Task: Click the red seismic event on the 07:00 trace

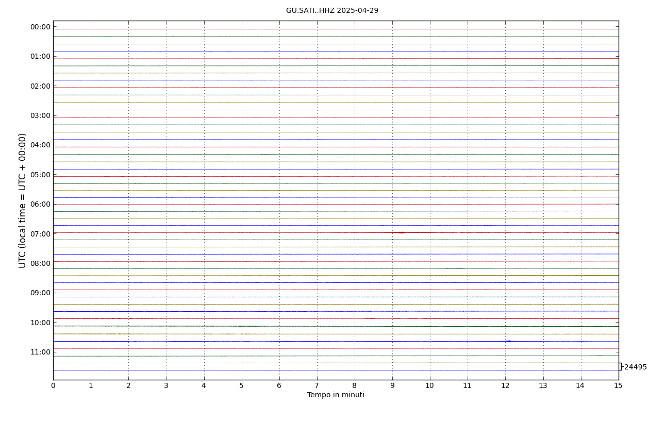Action: tap(401, 232)
